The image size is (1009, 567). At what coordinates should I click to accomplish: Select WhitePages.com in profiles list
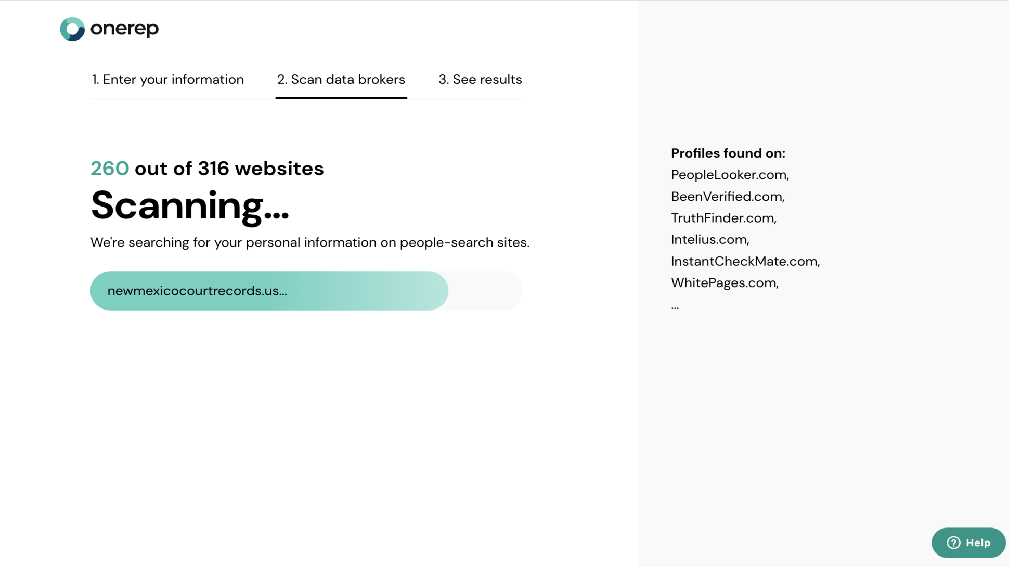click(x=725, y=283)
